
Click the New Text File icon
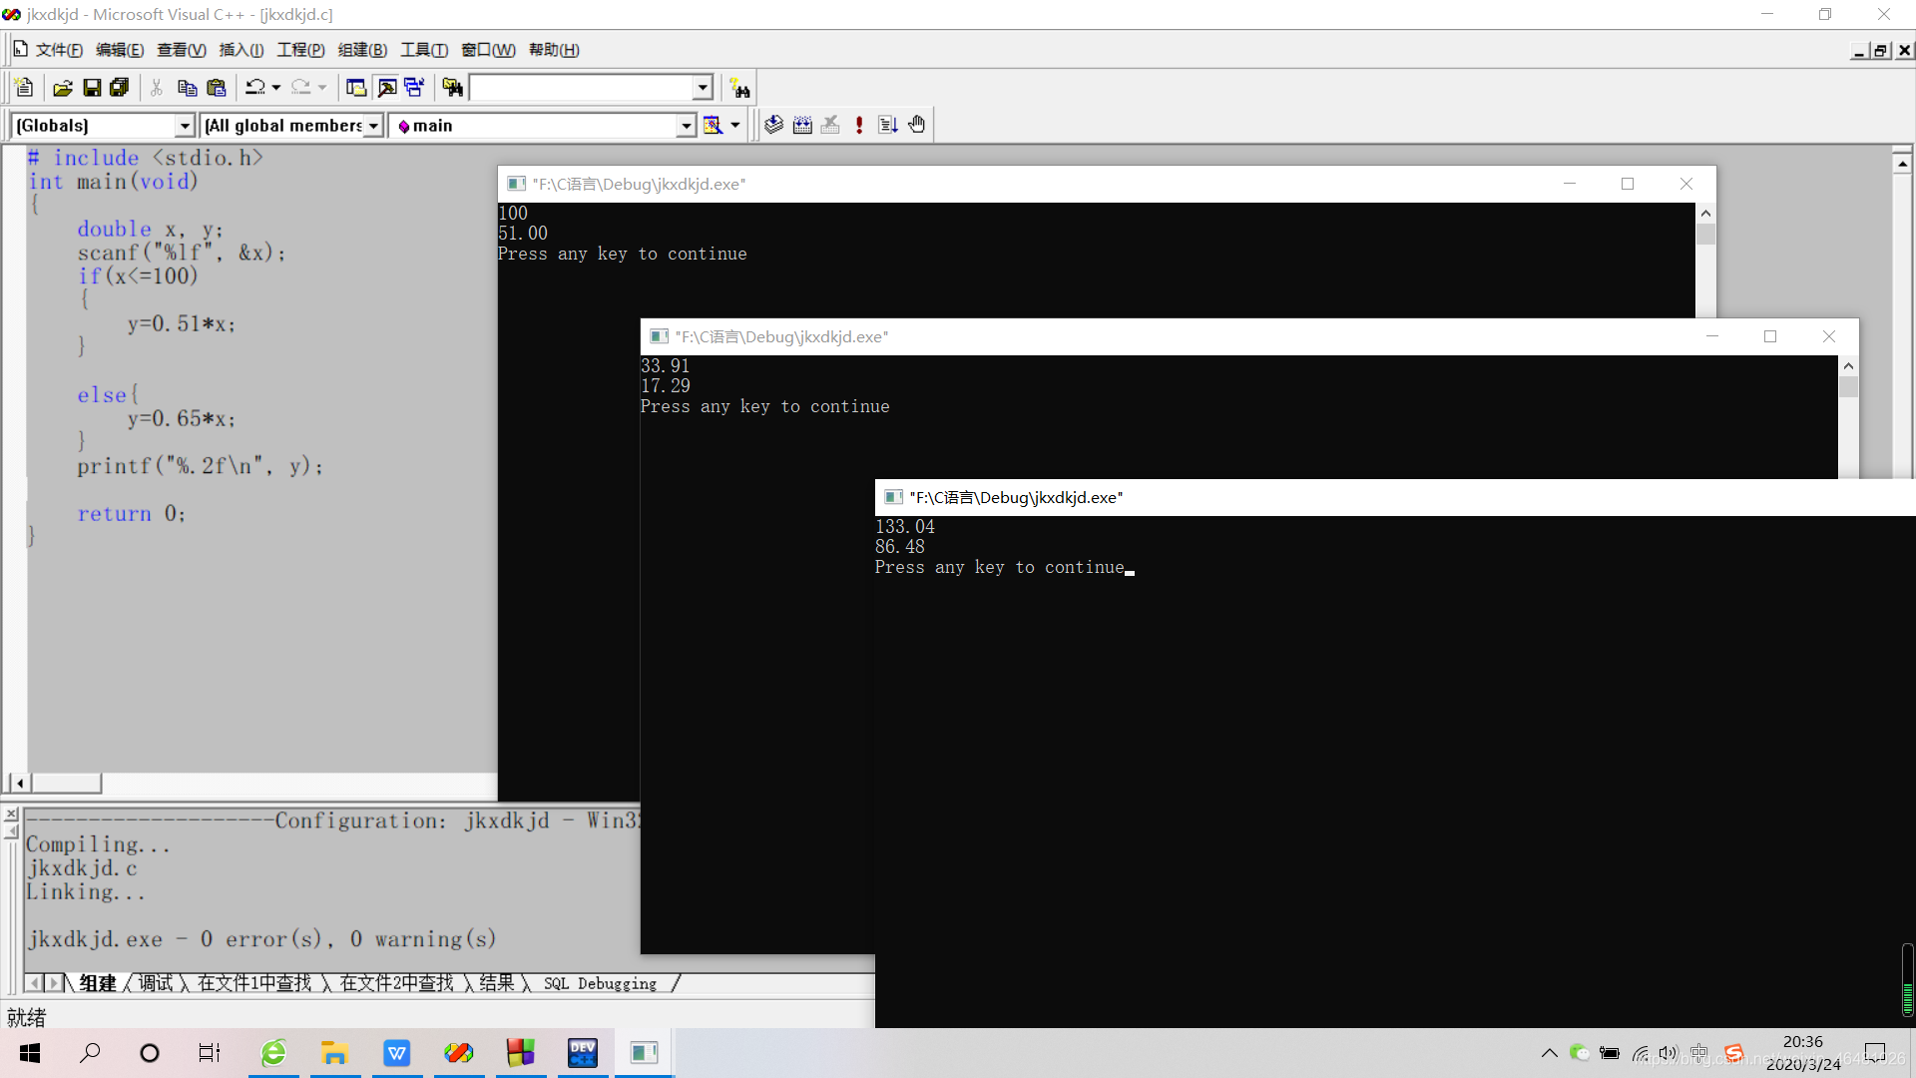pyautogui.click(x=25, y=88)
